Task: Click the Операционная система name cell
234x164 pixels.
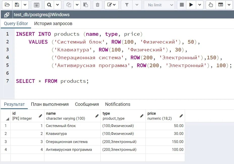Action: pyautogui.click(x=72, y=141)
